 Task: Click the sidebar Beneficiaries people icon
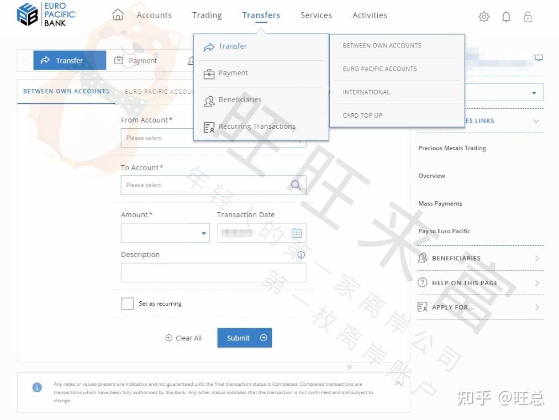(x=423, y=258)
